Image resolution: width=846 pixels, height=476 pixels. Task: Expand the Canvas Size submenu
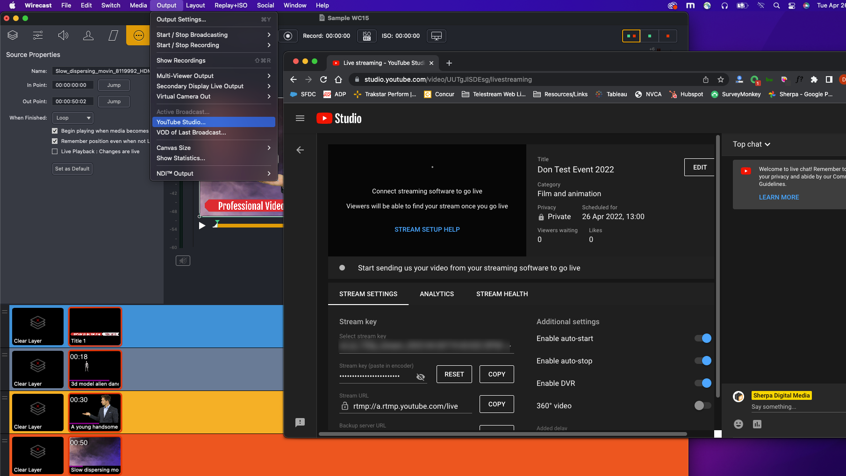pos(213,148)
